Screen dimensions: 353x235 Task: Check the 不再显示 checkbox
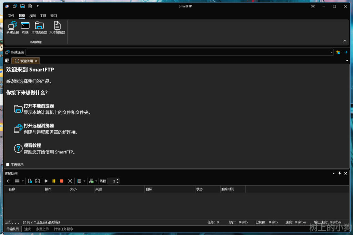[x=8, y=165]
